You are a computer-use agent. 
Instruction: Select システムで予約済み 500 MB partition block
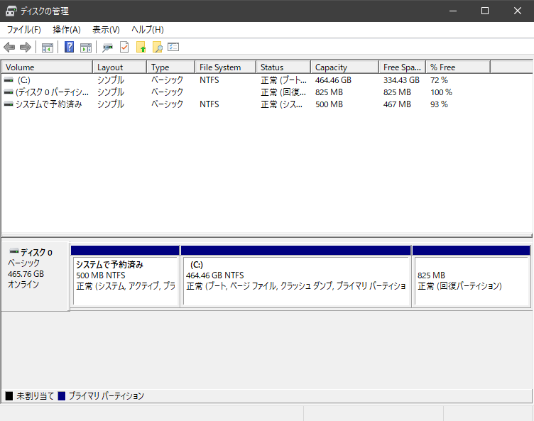(x=125, y=276)
